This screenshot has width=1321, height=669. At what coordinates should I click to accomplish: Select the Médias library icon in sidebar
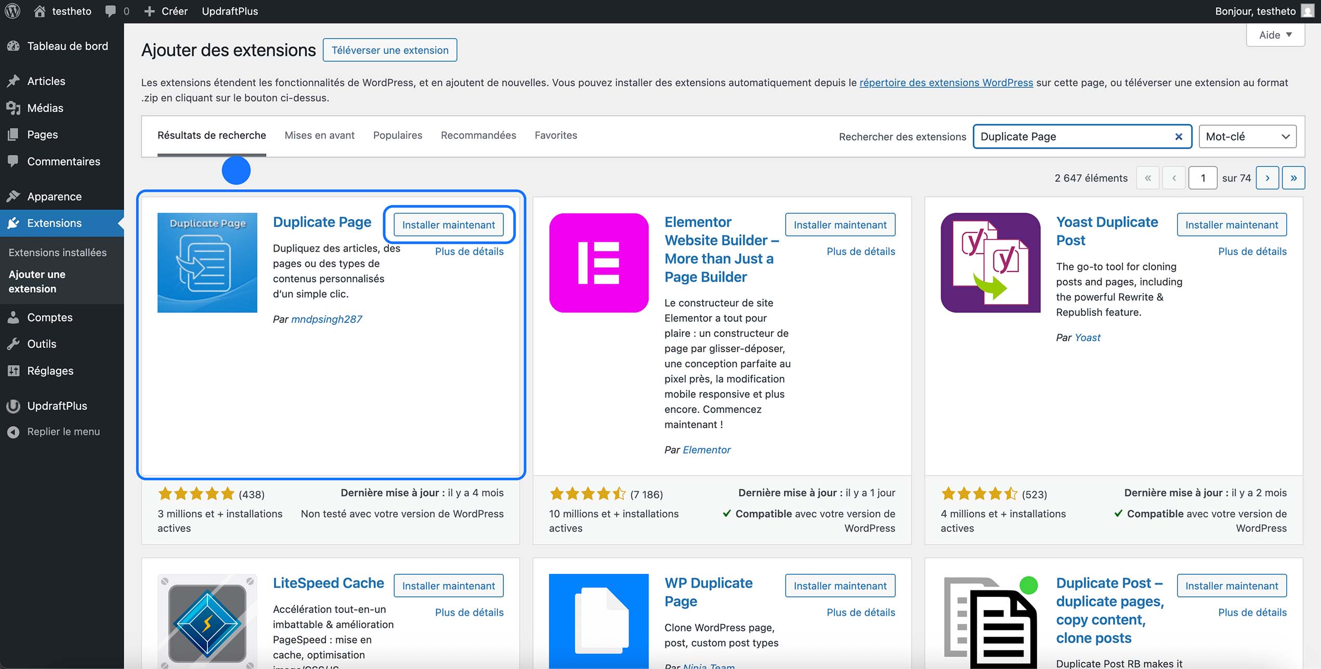[14, 108]
